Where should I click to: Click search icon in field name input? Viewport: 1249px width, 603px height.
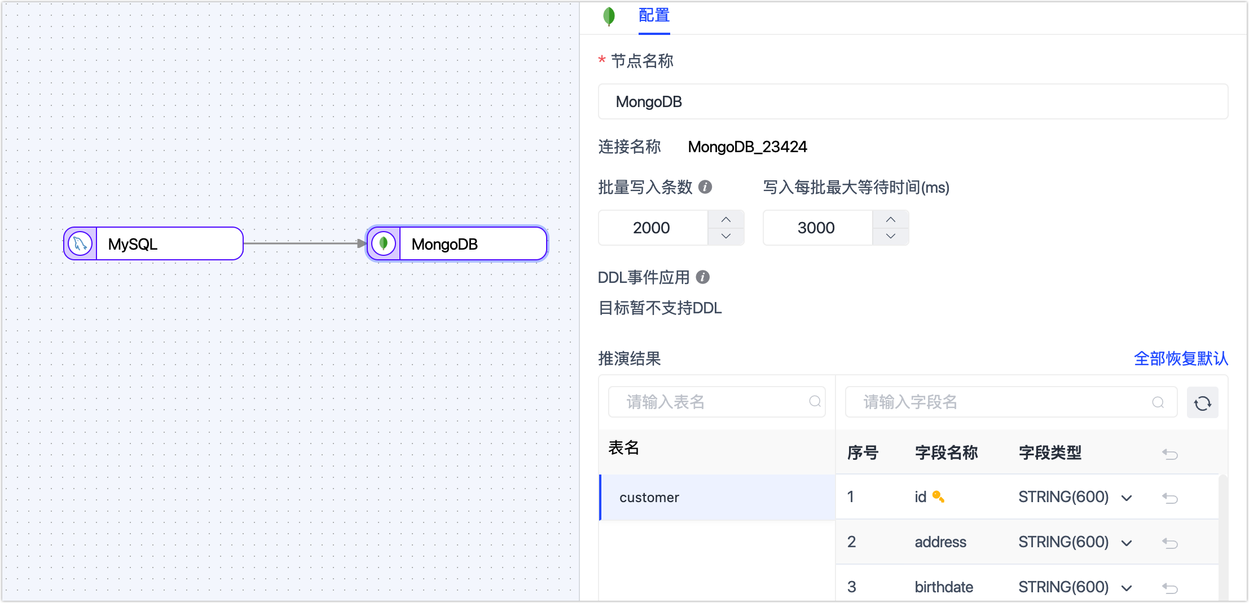1158,402
